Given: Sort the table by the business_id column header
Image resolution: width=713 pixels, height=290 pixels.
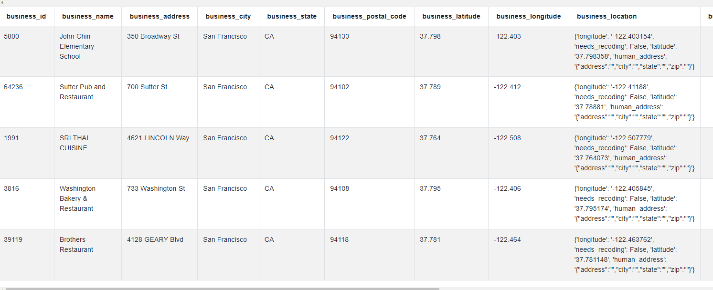Looking at the screenshot, I should (x=27, y=16).
